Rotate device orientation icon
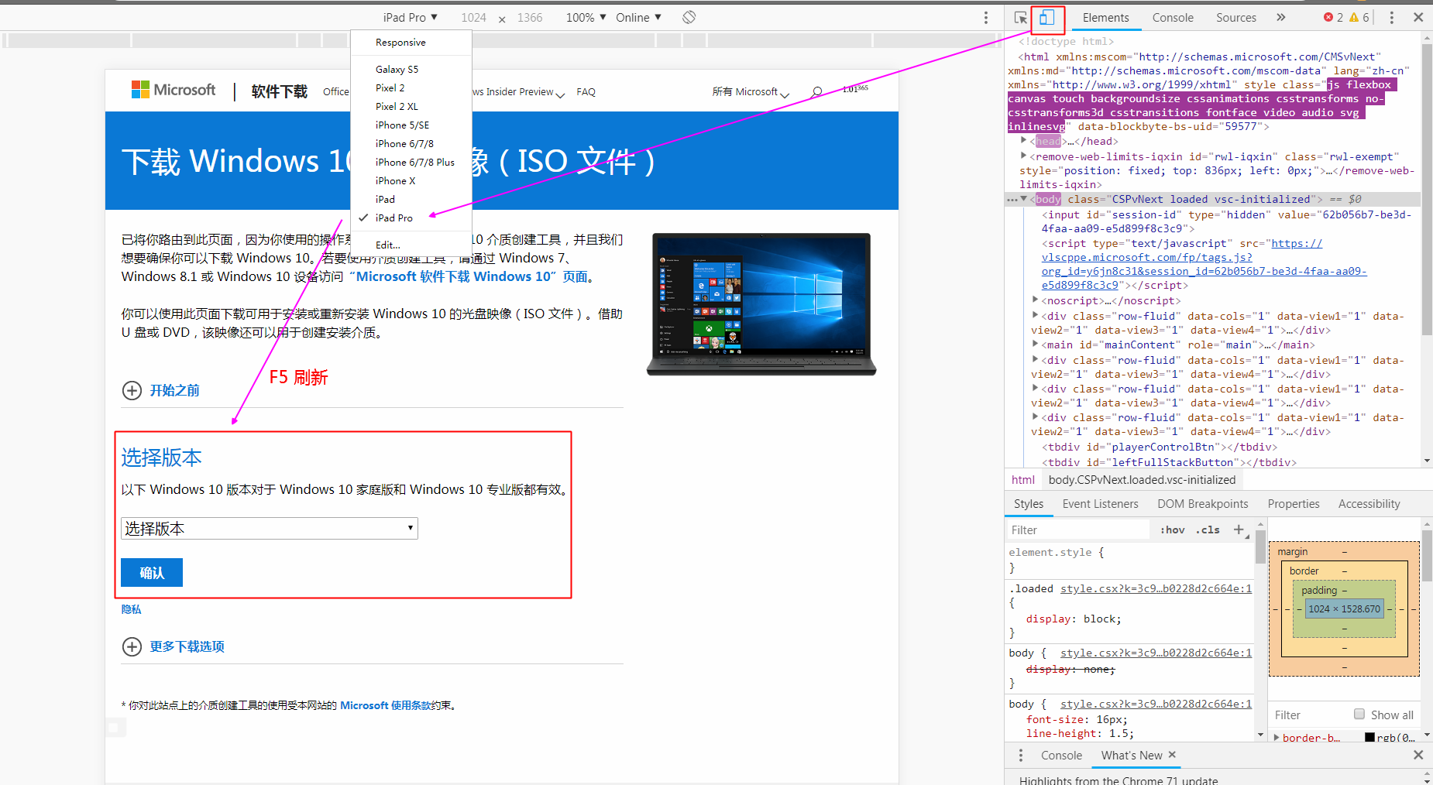Viewport: 1433px width, 785px height. 689,17
